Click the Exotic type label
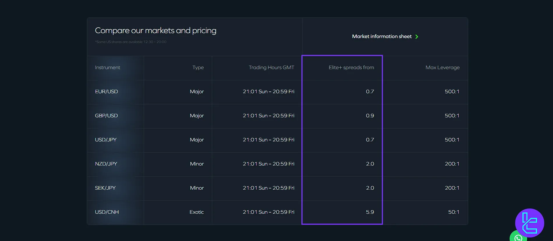The height and width of the screenshot is (241, 553). pyautogui.click(x=197, y=212)
